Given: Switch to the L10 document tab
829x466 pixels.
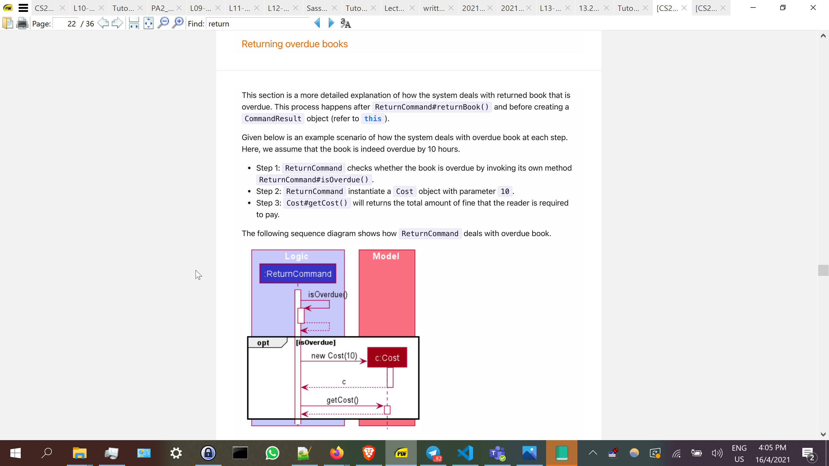Looking at the screenshot, I should [x=84, y=8].
